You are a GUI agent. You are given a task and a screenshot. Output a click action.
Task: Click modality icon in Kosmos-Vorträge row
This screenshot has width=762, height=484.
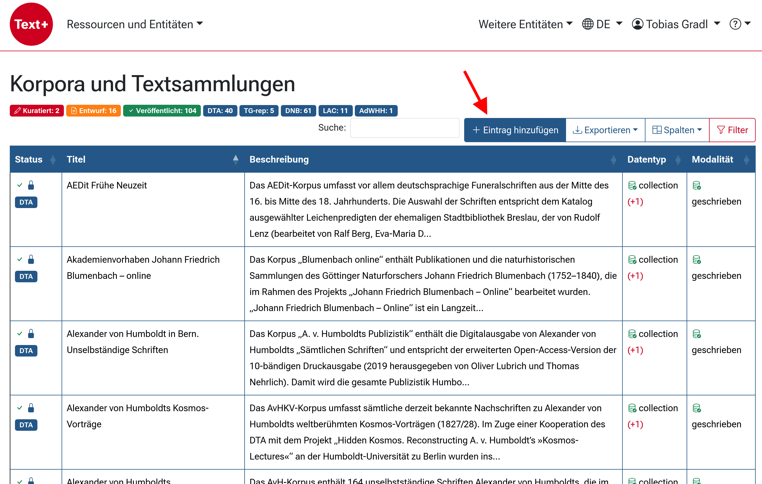pos(696,408)
